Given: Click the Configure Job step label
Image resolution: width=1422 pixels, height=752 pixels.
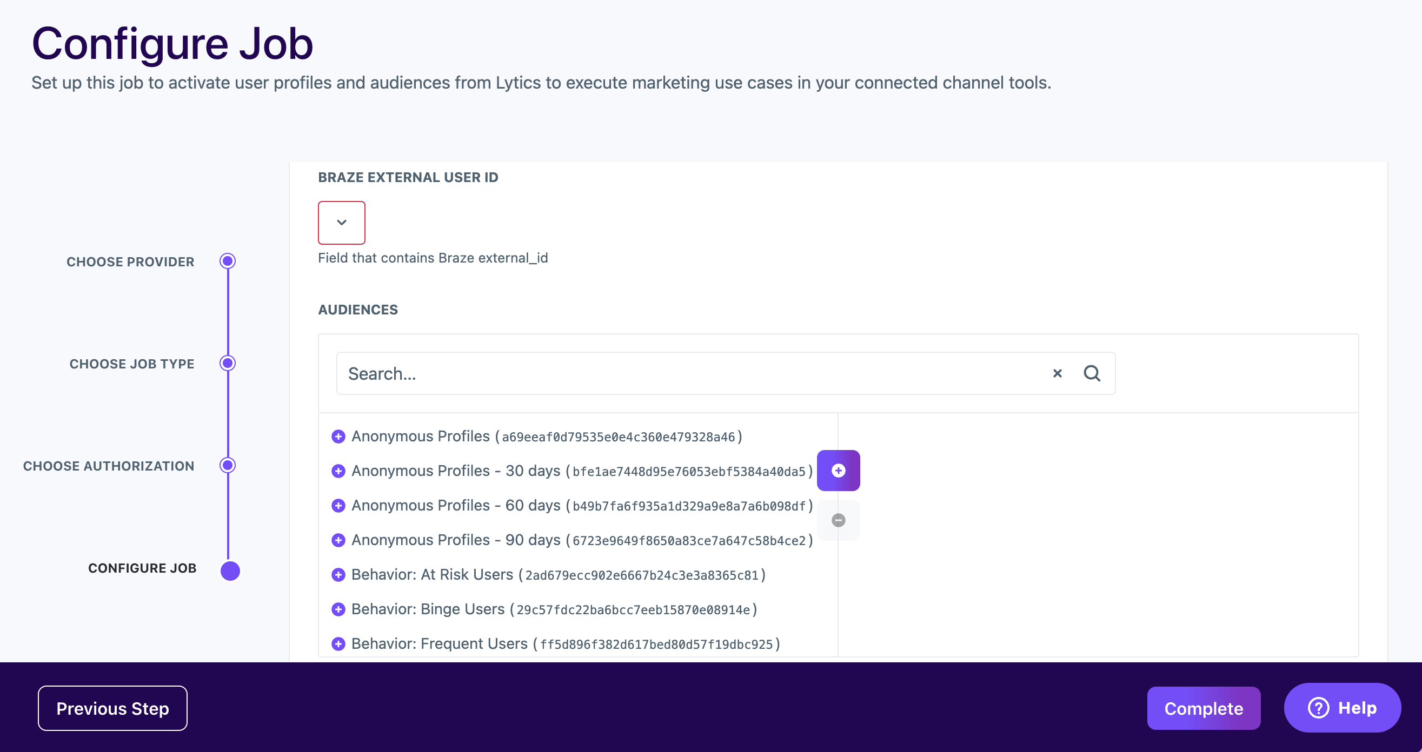Looking at the screenshot, I should coord(142,568).
